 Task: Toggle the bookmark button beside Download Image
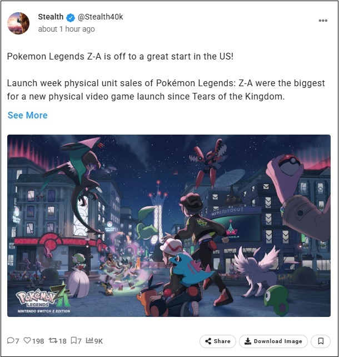tap(321, 341)
